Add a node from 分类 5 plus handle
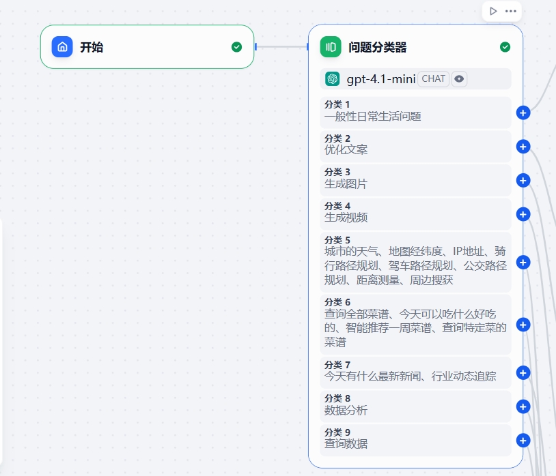The height and width of the screenshot is (476, 556). coord(523,263)
